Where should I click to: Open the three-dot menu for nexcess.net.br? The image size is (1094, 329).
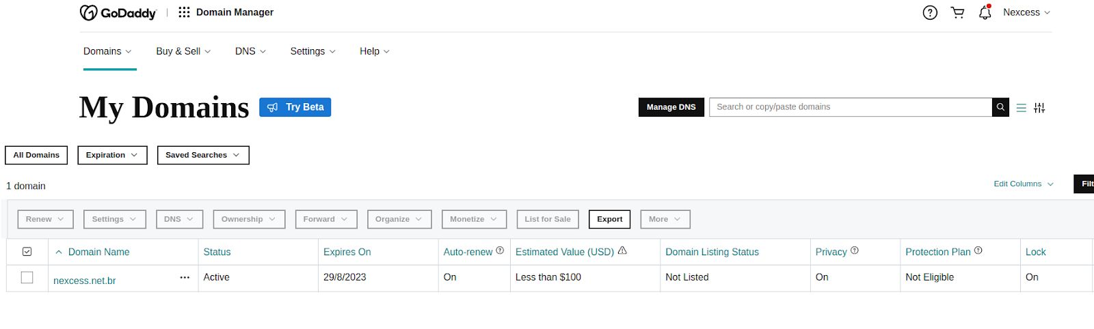(185, 278)
